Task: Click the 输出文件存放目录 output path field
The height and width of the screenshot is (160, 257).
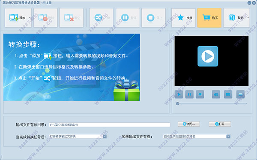Action: [110, 125]
